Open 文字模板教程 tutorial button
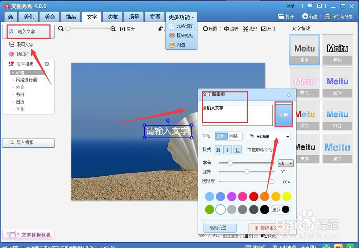Viewport: 359px width, 248px height. (28, 235)
